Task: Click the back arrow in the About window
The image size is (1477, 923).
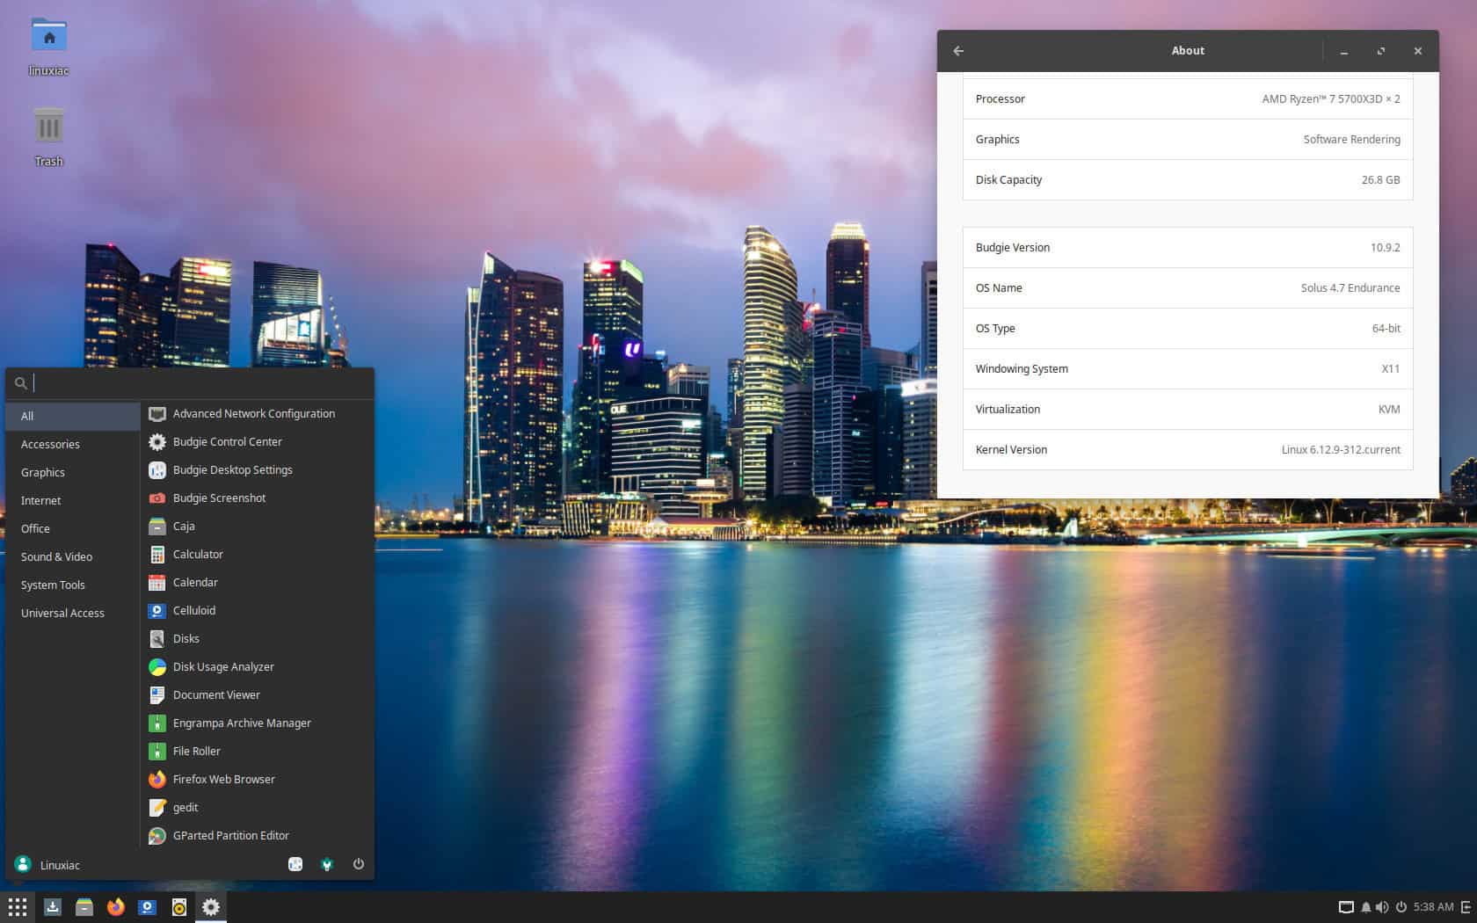Action: pos(957,51)
